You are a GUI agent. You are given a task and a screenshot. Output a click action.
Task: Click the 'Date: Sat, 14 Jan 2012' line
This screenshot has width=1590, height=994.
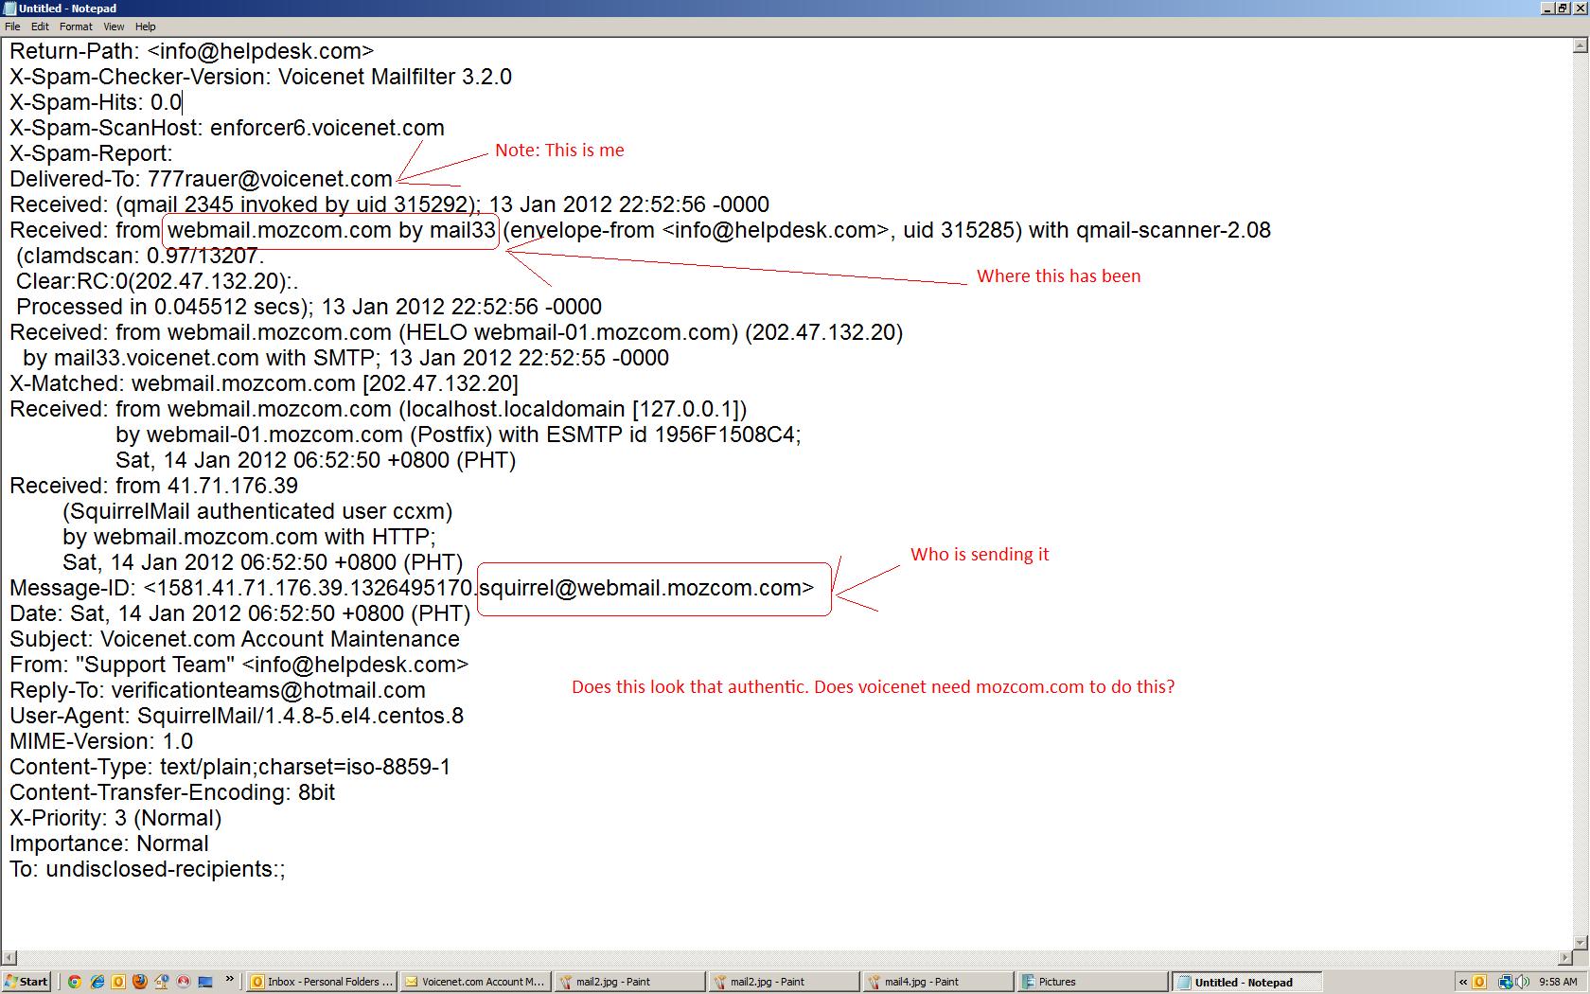(x=239, y=613)
